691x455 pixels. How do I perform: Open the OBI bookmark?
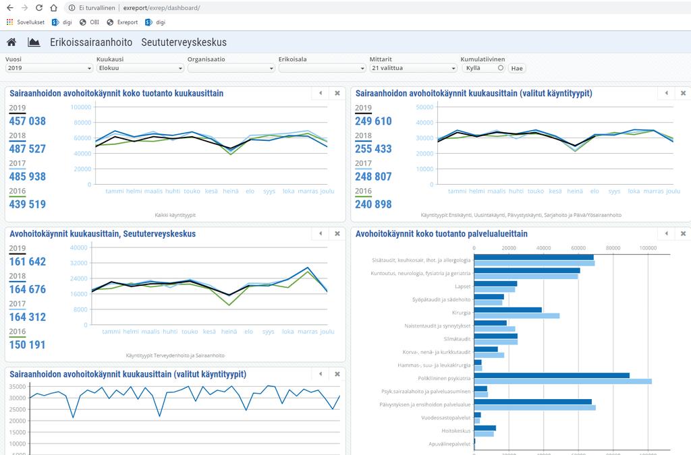point(90,22)
